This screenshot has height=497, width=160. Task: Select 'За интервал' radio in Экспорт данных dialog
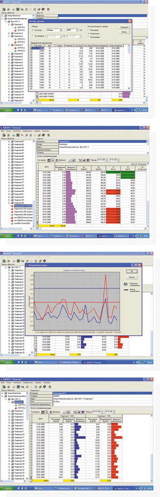point(33,35)
